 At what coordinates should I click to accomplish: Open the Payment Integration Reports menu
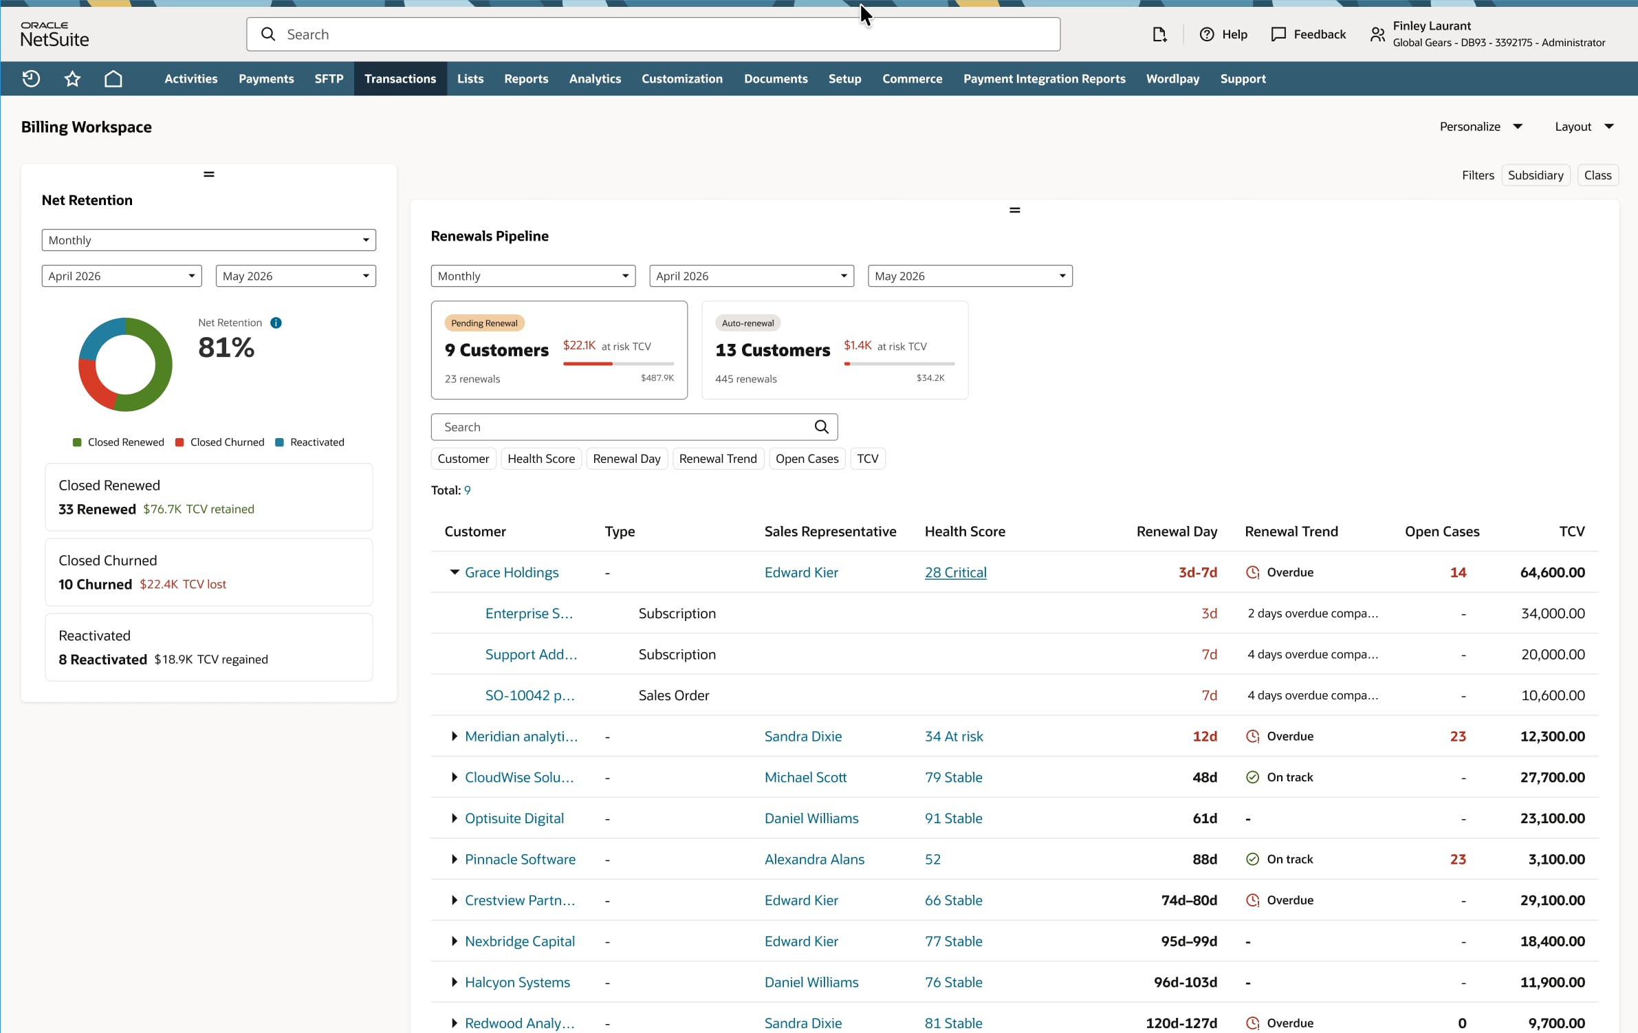pyautogui.click(x=1044, y=78)
